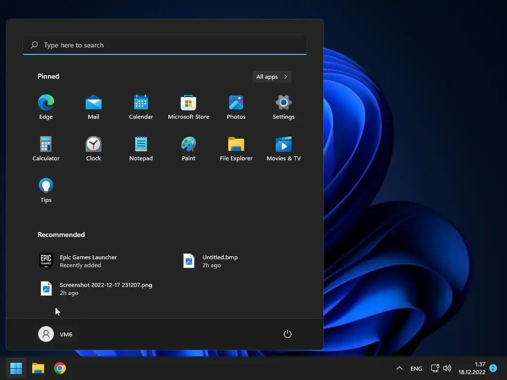Click the search magnifier icon
The width and height of the screenshot is (507, 380).
[x=34, y=45]
